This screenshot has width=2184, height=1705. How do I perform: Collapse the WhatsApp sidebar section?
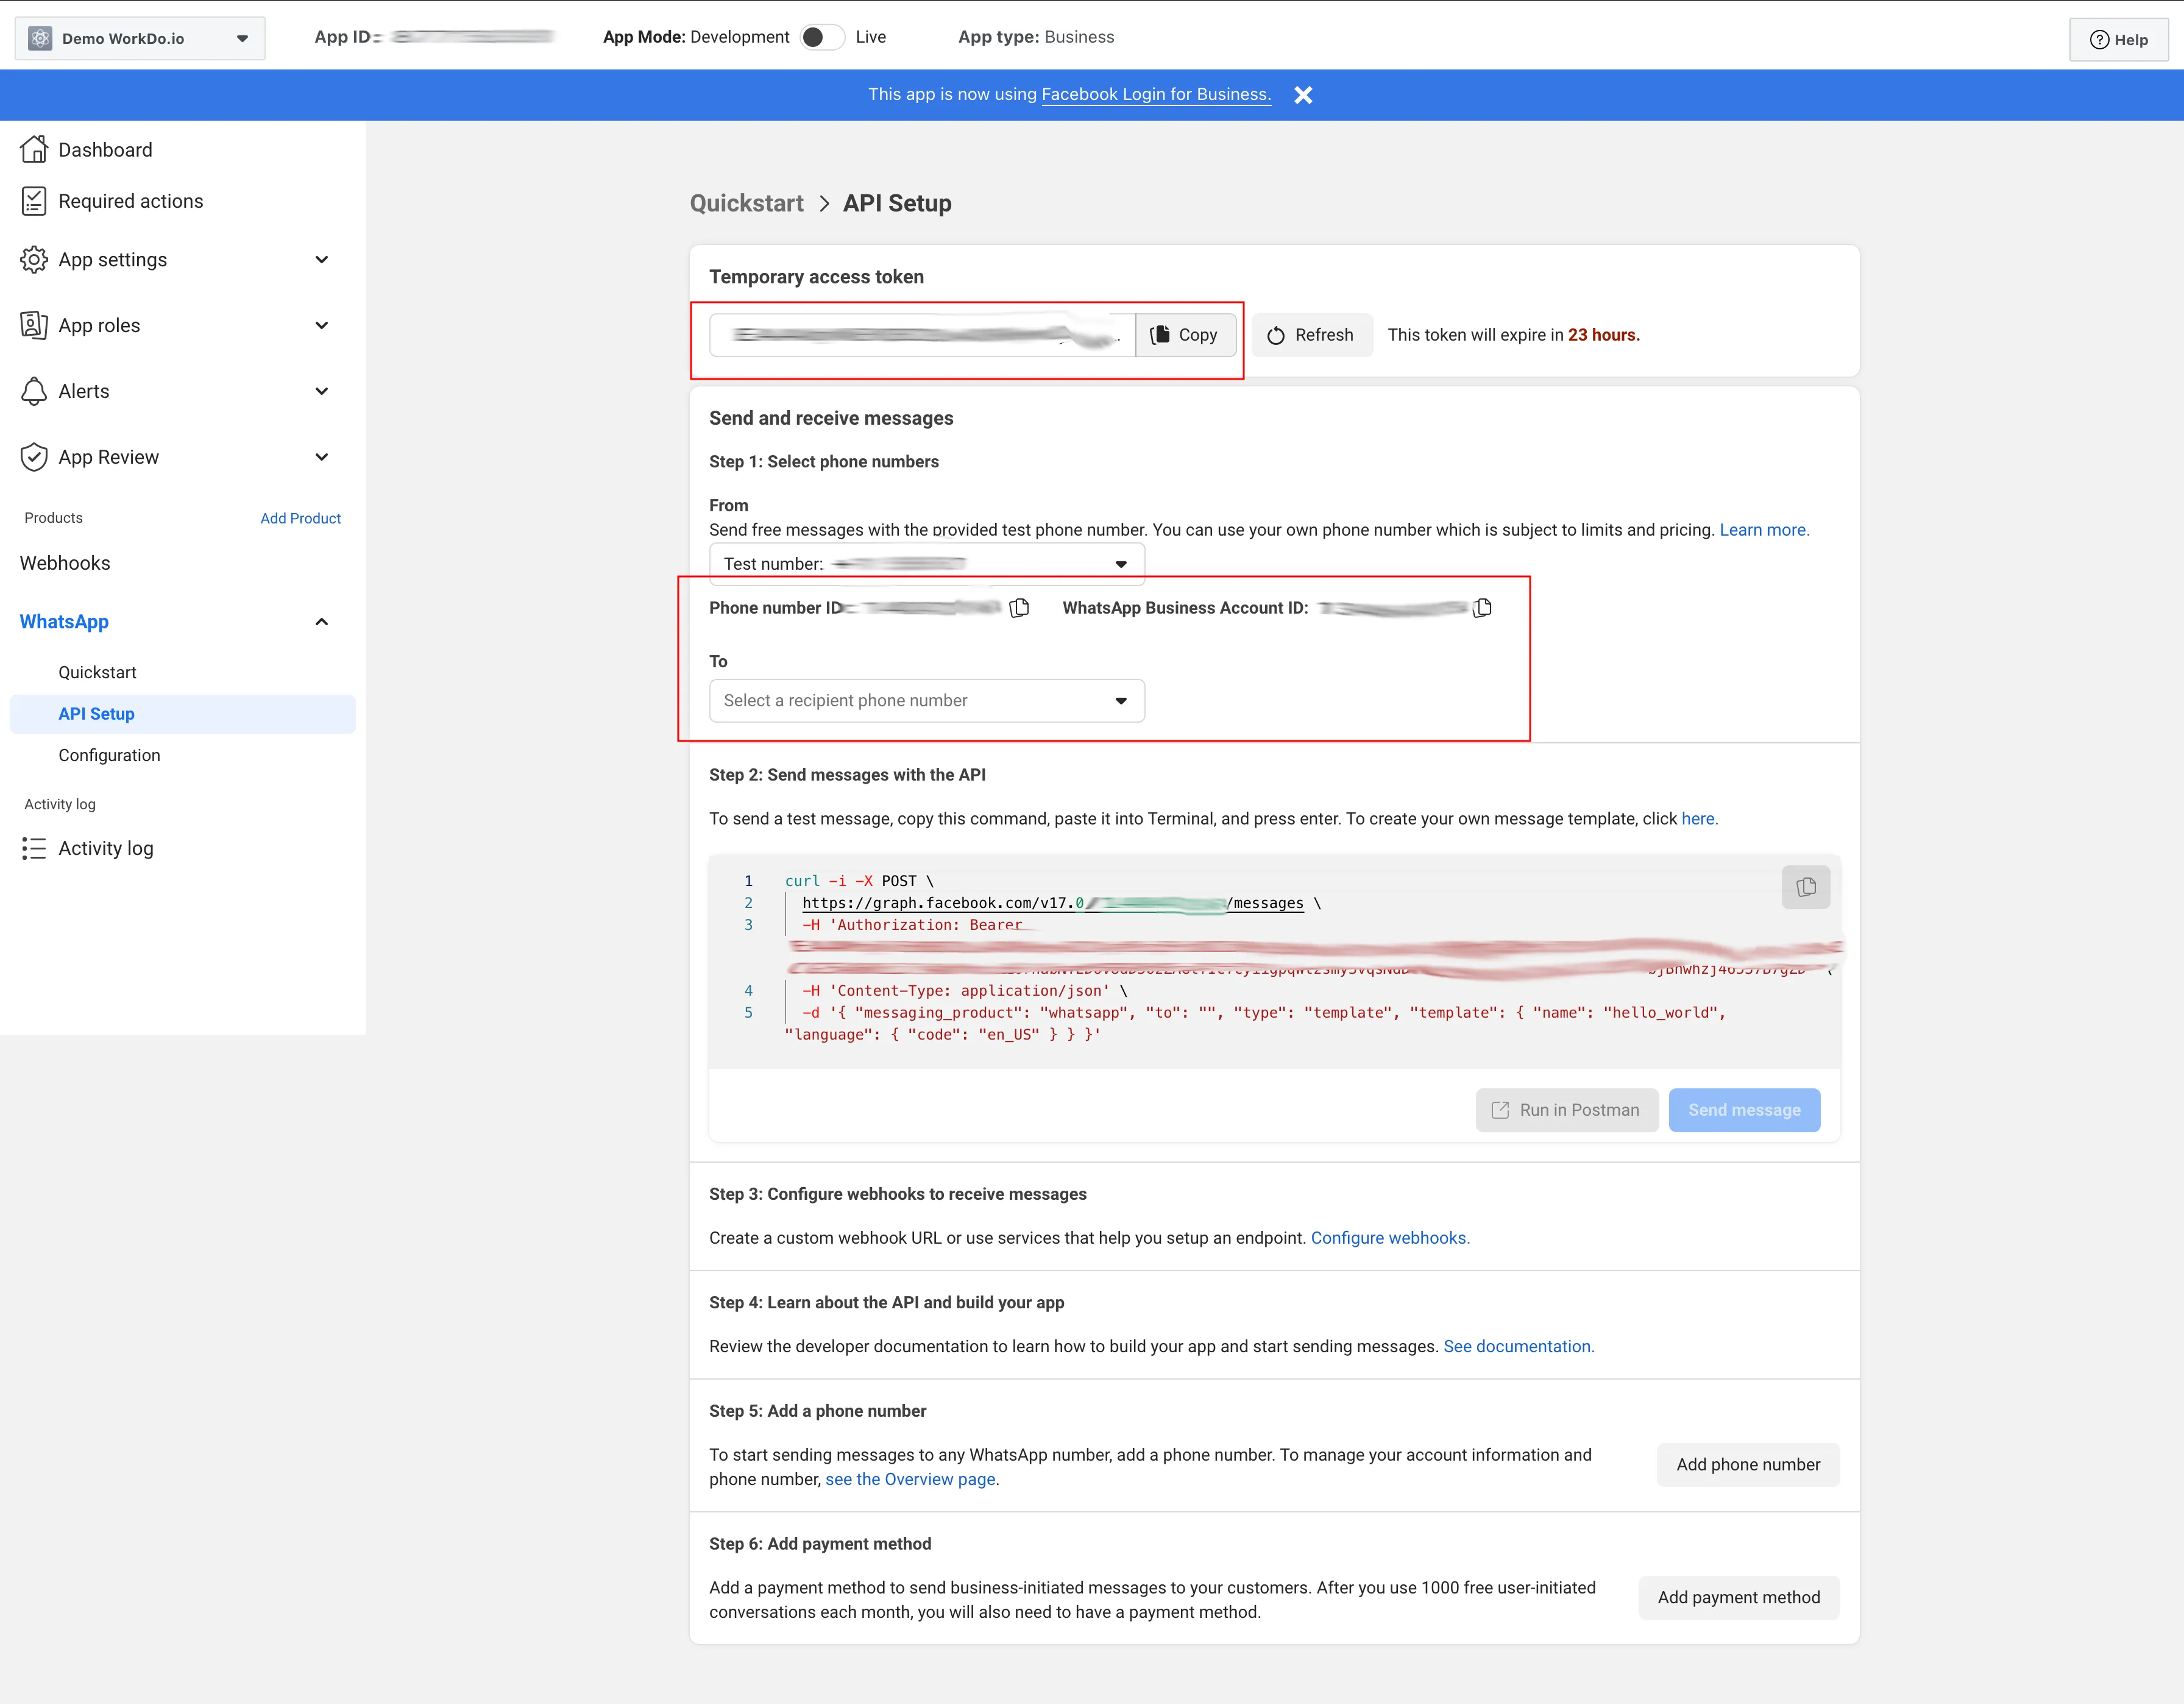click(321, 622)
